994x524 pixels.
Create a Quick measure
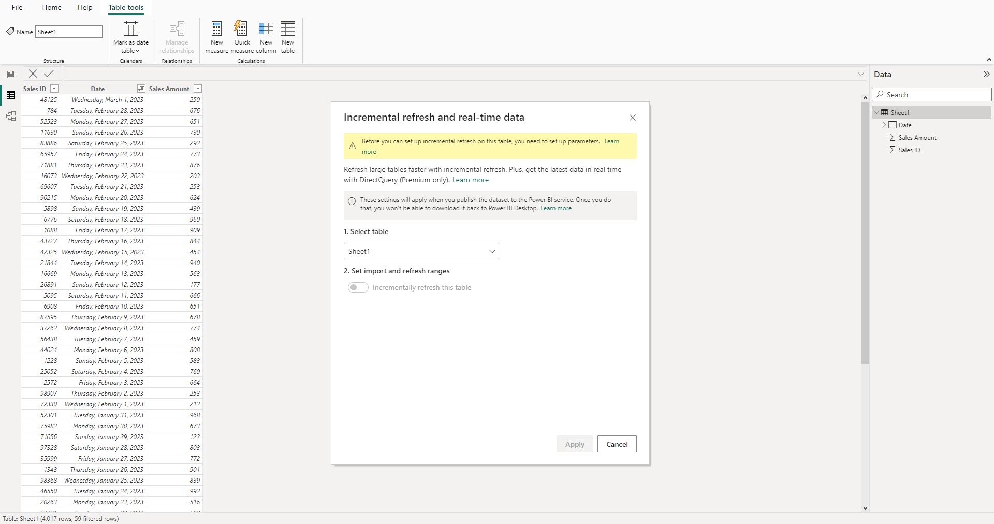tap(242, 37)
